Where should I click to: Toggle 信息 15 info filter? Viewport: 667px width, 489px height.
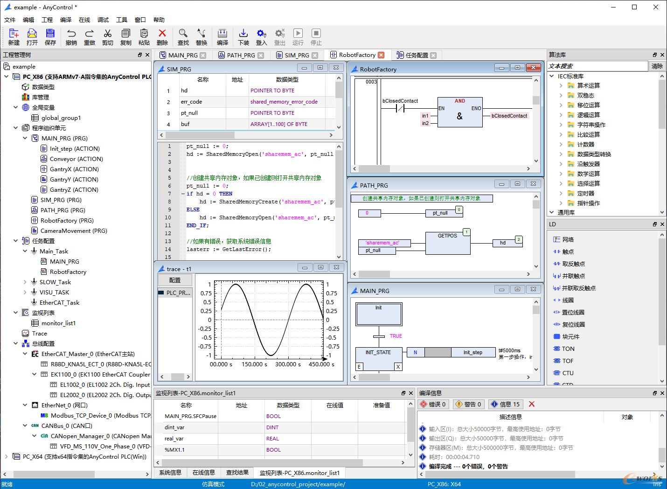pyautogui.click(x=506, y=404)
